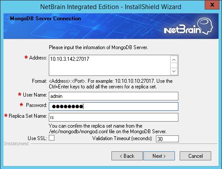
Task: Click the Validation Timeout seconds field
Action: [x=167, y=139]
